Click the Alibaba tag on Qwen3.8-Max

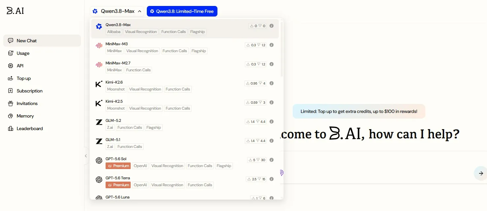click(x=114, y=32)
